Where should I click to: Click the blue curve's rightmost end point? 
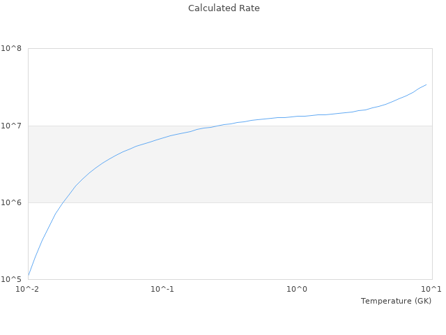426,84
